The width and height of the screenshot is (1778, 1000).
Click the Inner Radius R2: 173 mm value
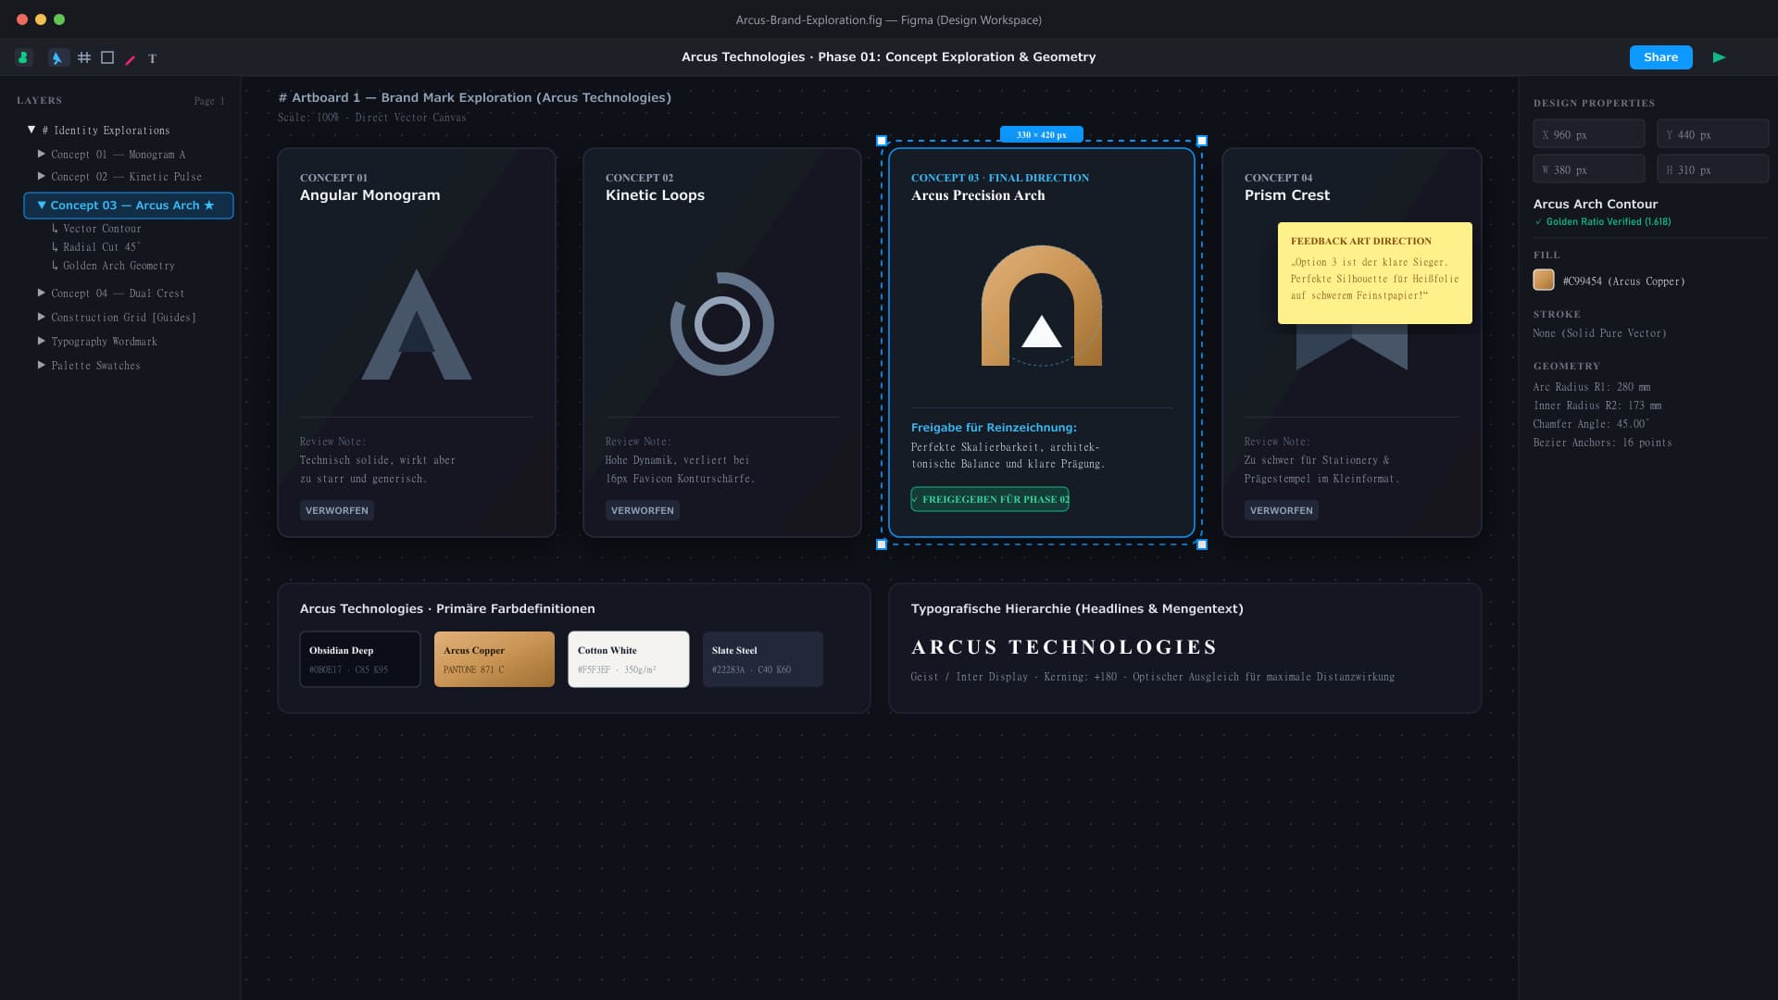coord(1597,406)
